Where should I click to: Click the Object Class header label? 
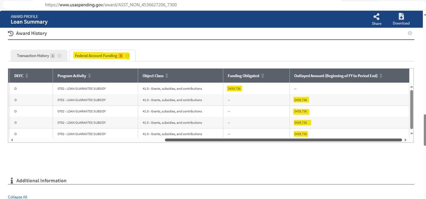point(153,76)
